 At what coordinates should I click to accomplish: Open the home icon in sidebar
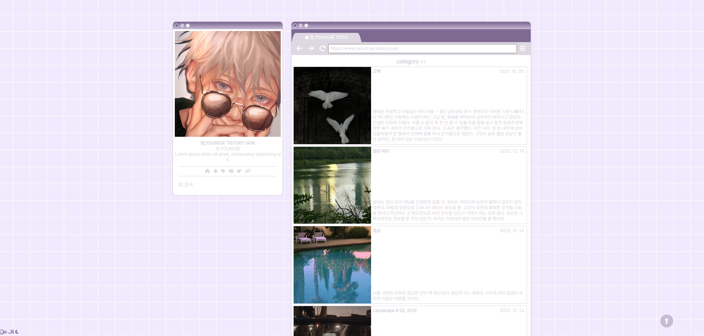207,171
